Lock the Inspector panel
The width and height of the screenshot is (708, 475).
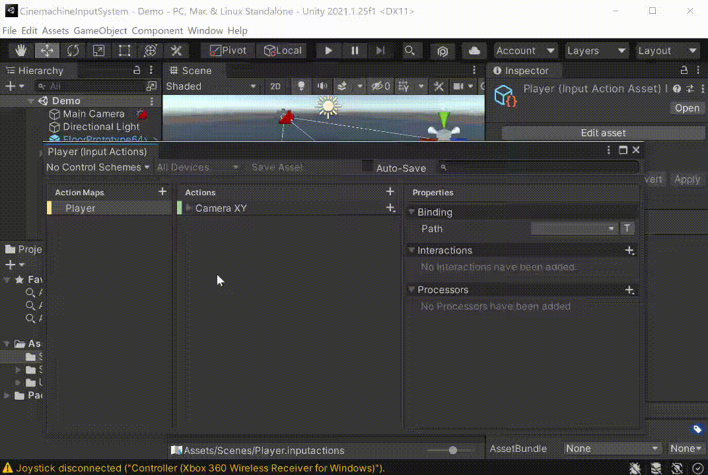pyautogui.click(x=684, y=70)
